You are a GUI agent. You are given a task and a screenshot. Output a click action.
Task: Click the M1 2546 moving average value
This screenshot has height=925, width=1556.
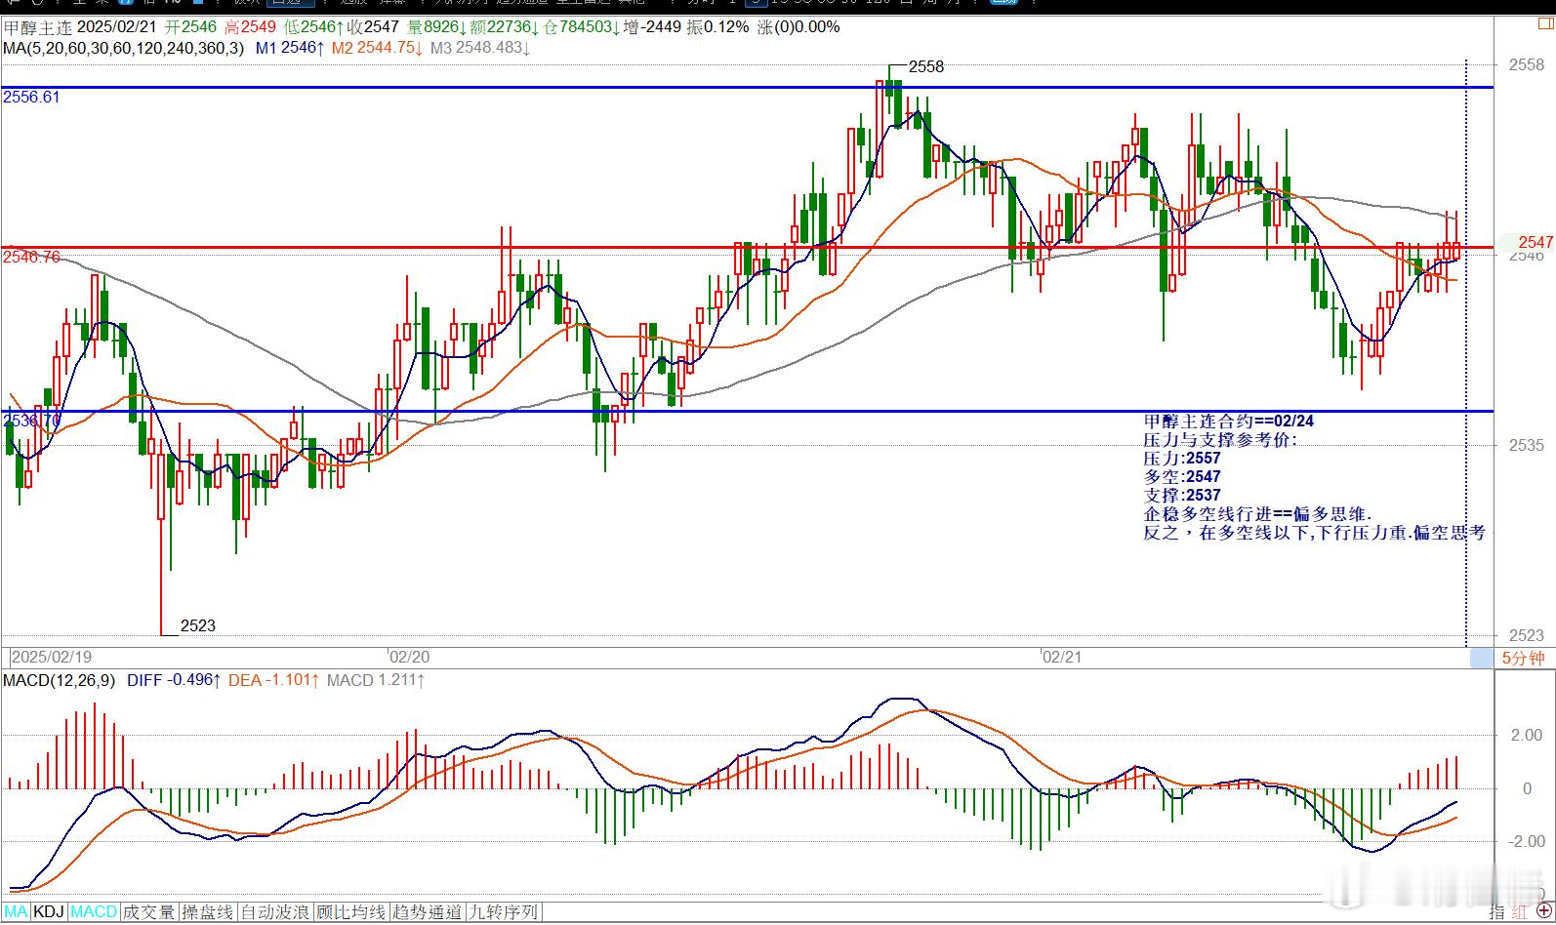point(290,48)
